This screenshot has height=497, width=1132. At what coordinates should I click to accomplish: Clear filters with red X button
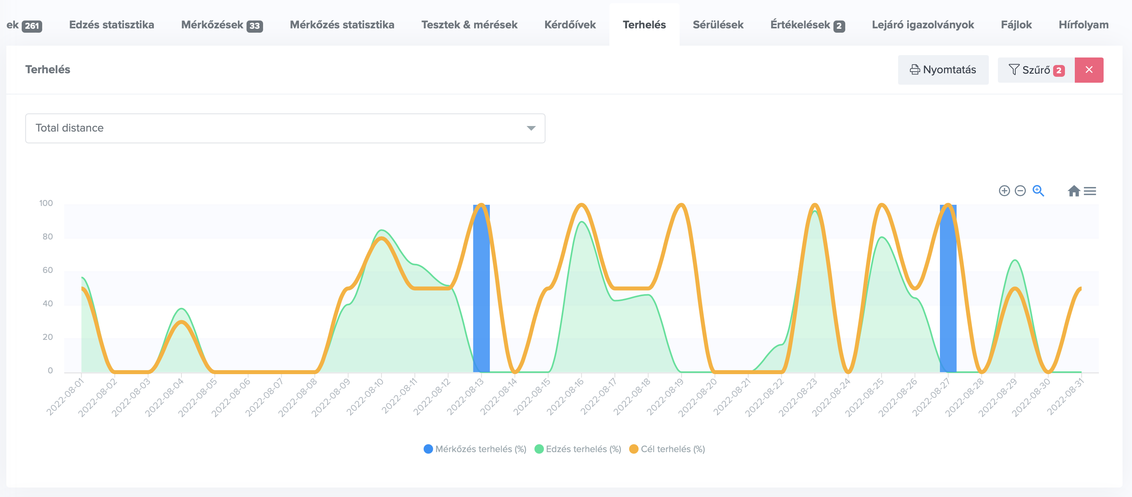click(1089, 70)
